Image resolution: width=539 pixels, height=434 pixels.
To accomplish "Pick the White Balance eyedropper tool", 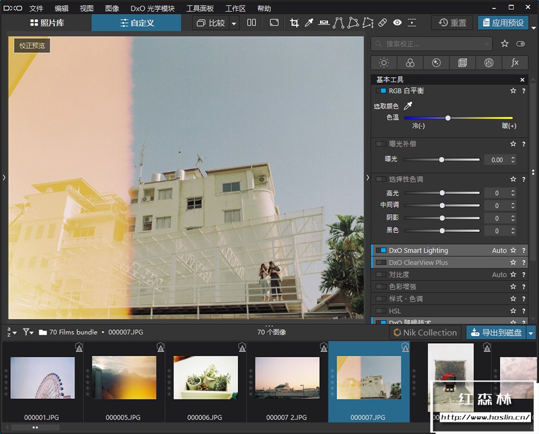I will tap(309, 22).
